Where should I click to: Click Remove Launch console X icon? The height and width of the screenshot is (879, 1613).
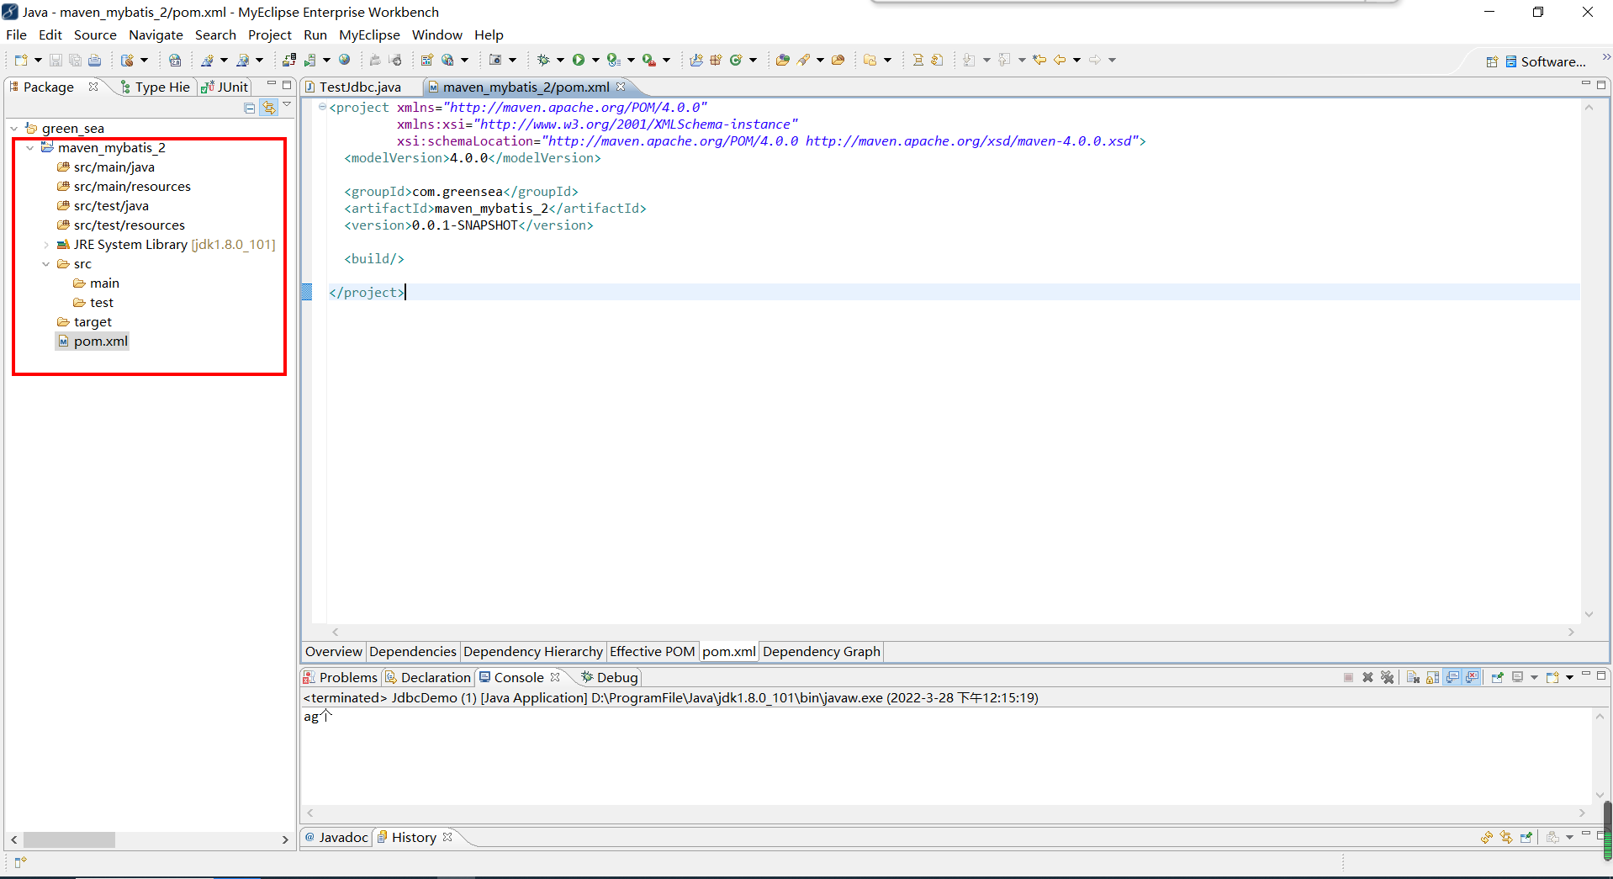click(x=1367, y=677)
